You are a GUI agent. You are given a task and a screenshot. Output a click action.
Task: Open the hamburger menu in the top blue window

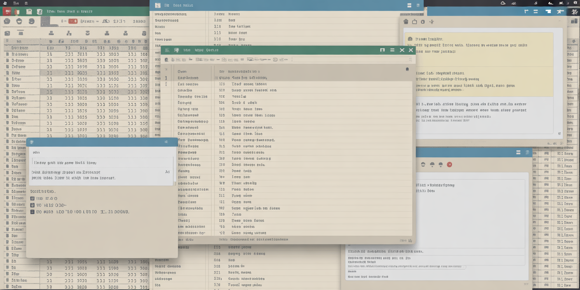[x=409, y=5]
